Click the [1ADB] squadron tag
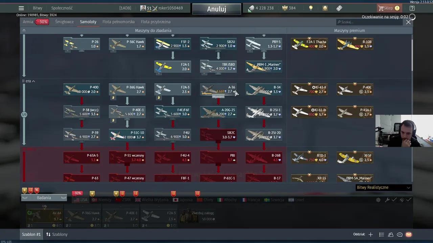Image resolution: width=433 pixels, height=243 pixels. point(126,8)
